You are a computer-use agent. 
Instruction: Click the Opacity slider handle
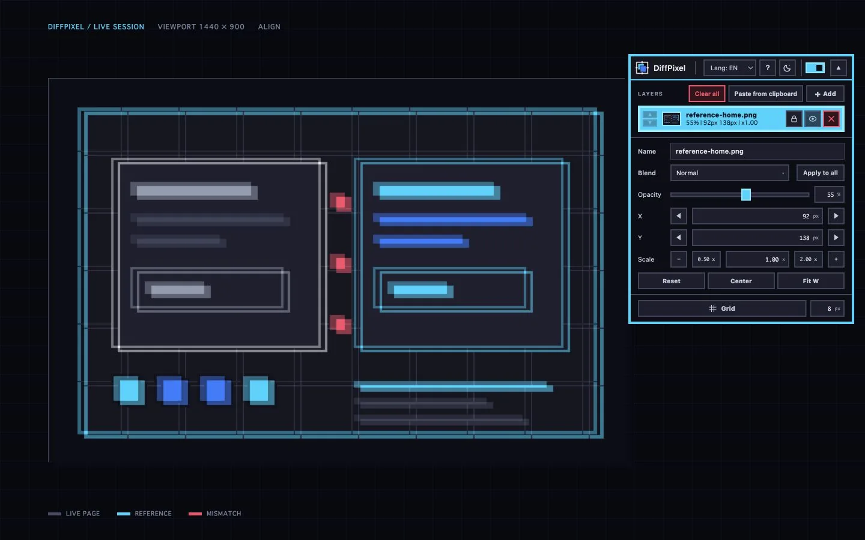[x=746, y=194]
